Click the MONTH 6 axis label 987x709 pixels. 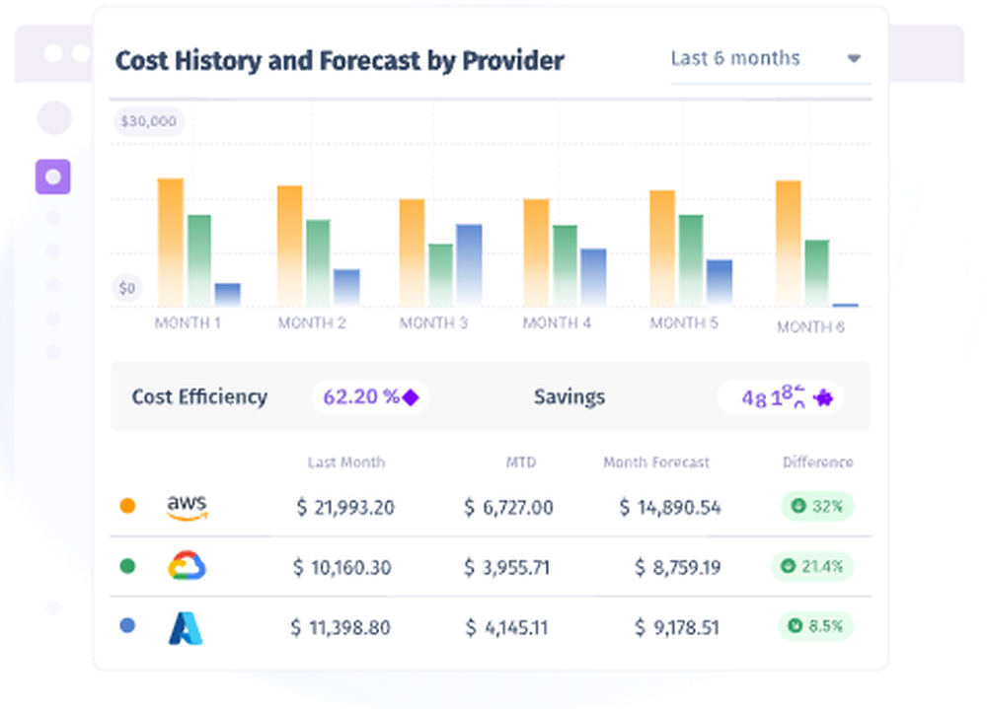[x=810, y=327]
